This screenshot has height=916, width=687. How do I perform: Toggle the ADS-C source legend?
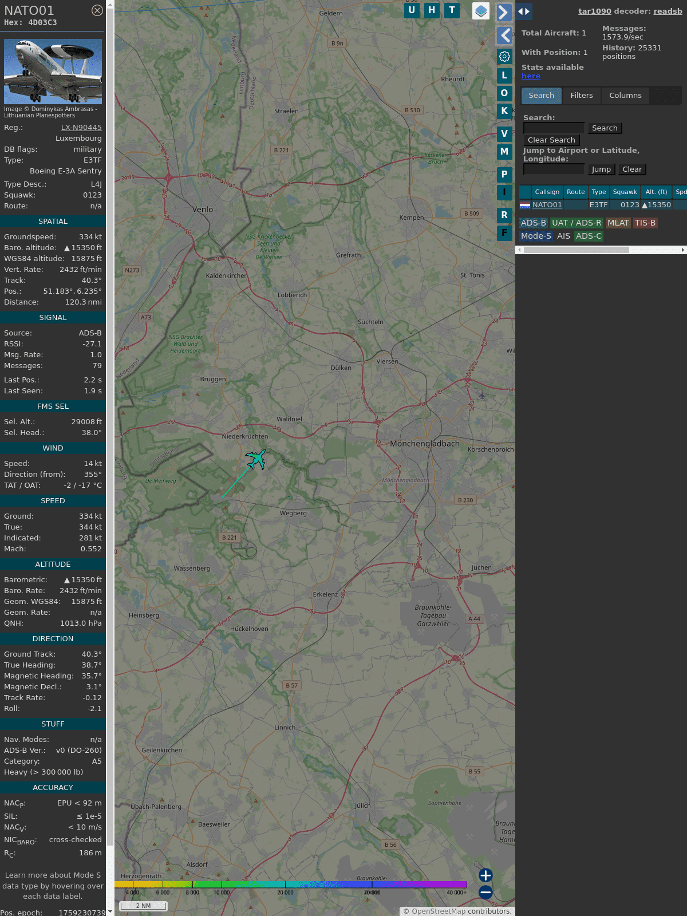tap(589, 236)
